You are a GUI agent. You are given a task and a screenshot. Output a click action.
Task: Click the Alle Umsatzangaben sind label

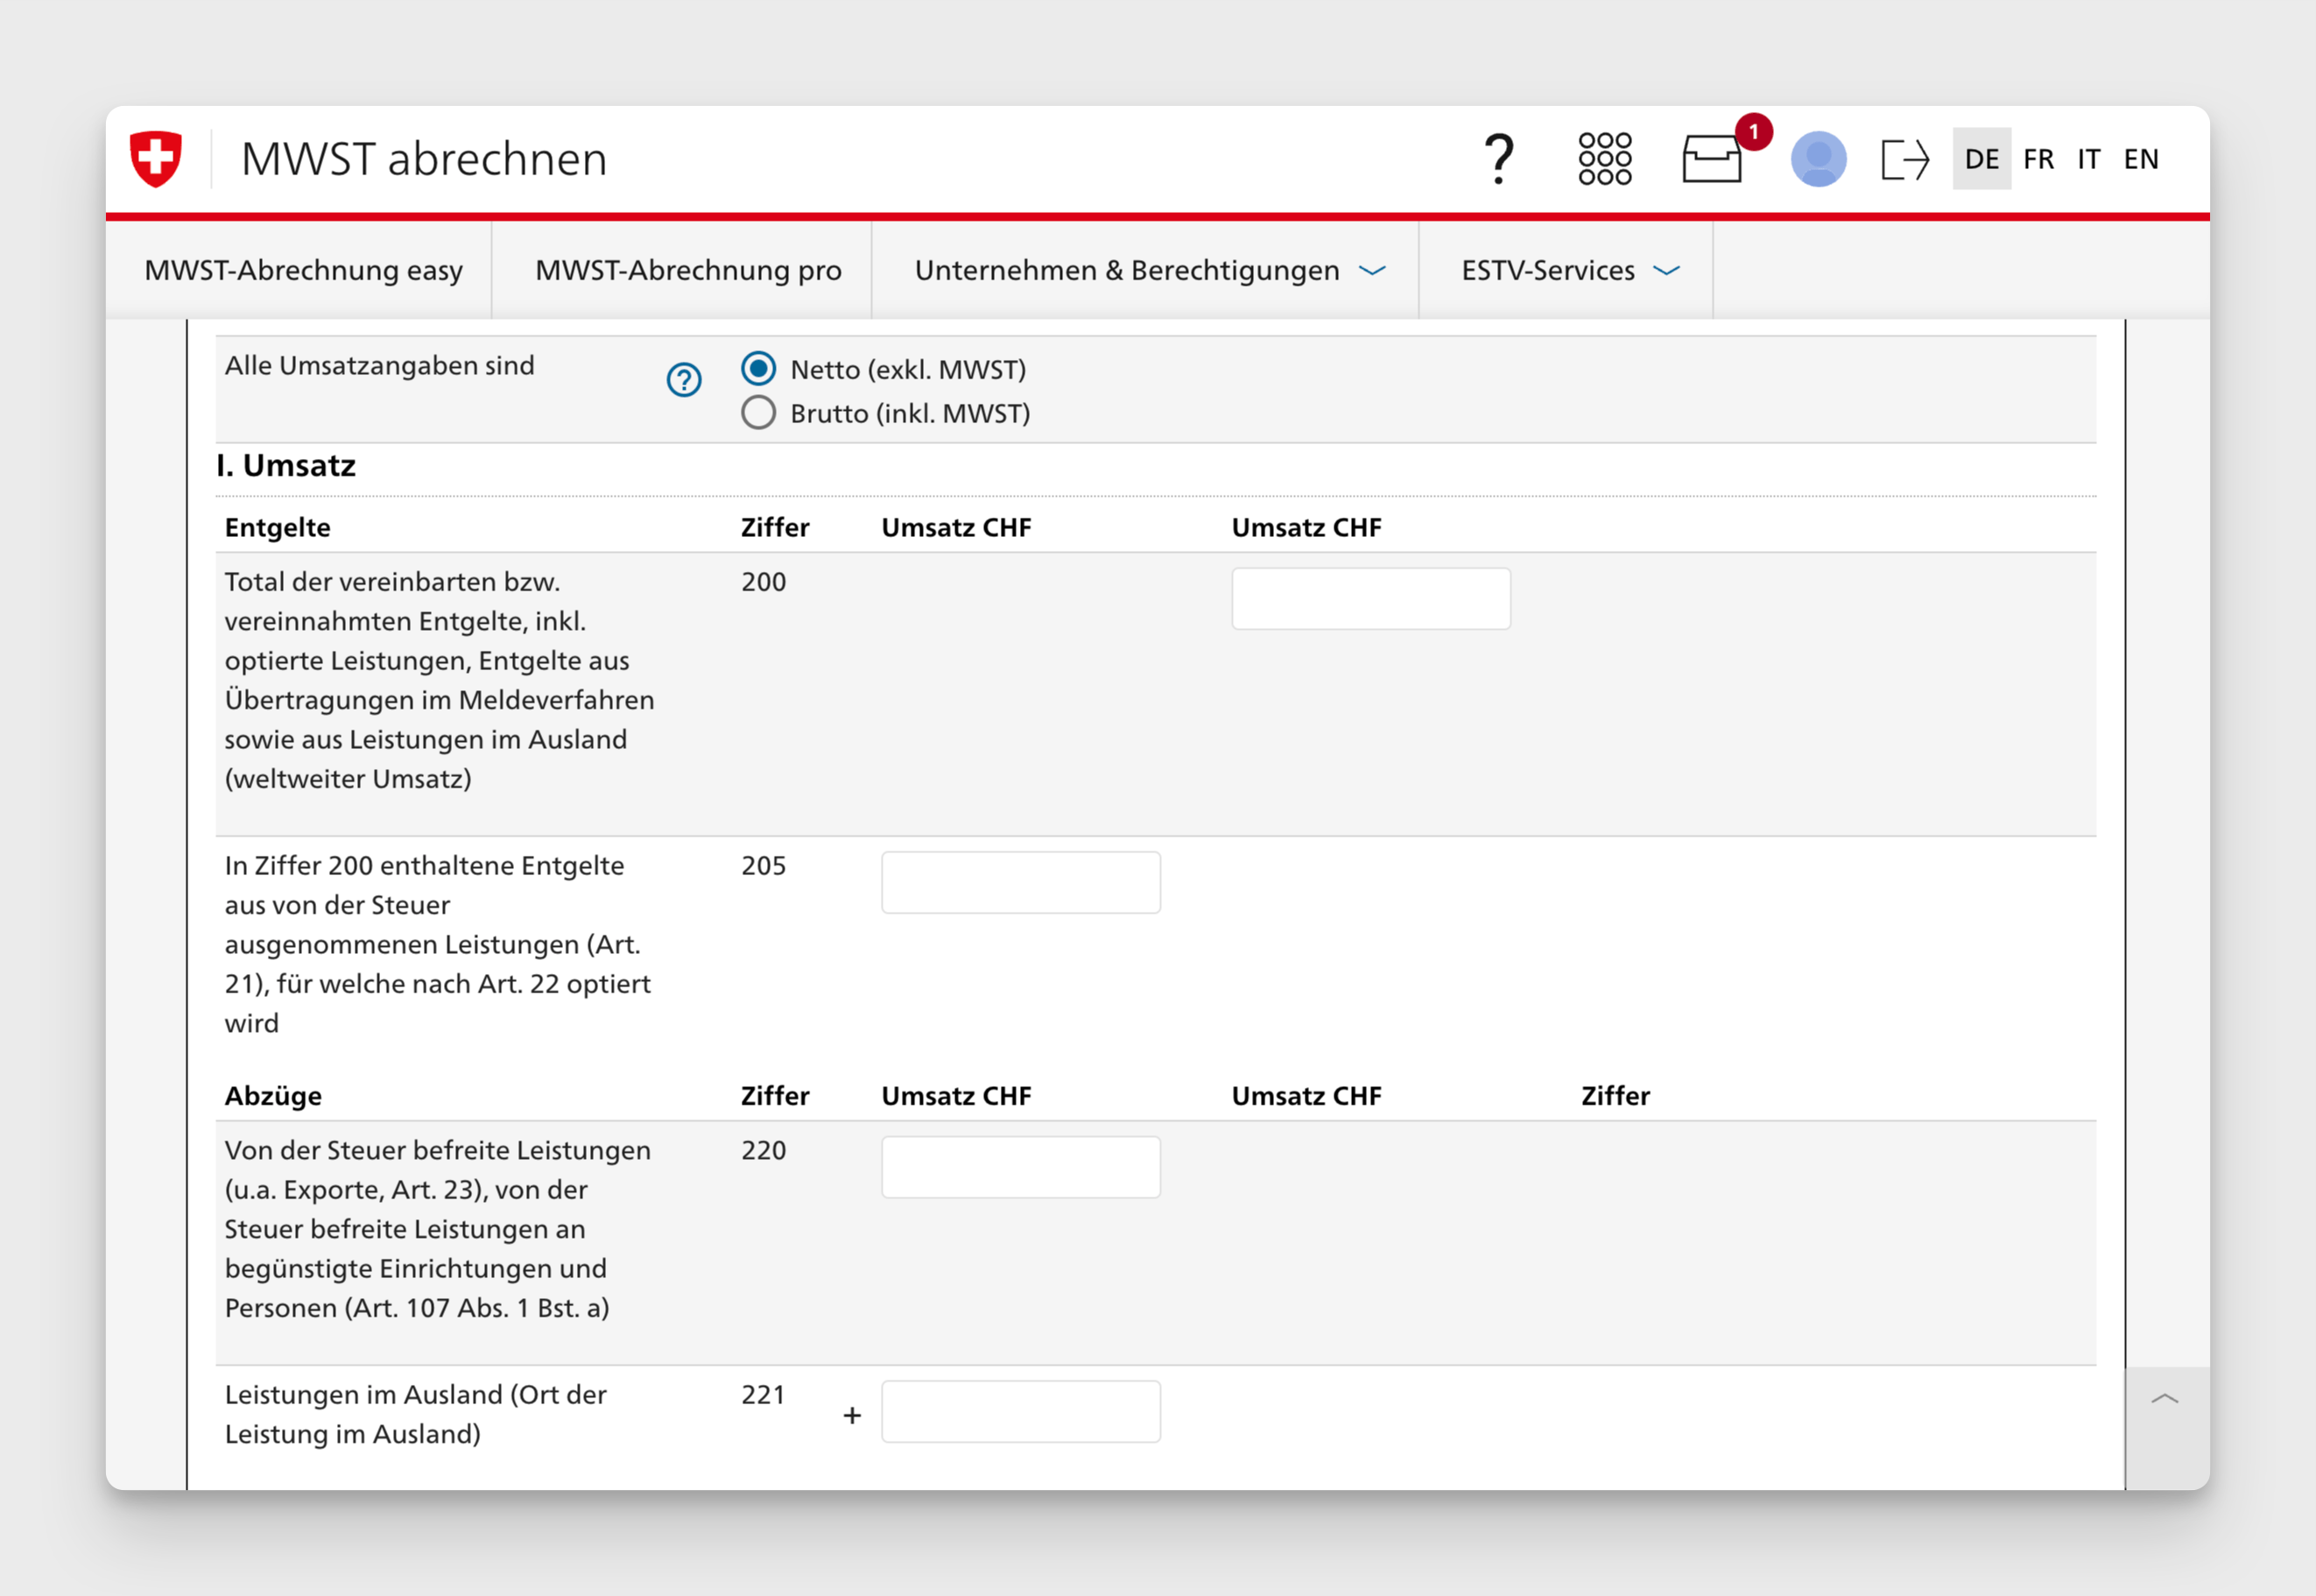coord(380,366)
